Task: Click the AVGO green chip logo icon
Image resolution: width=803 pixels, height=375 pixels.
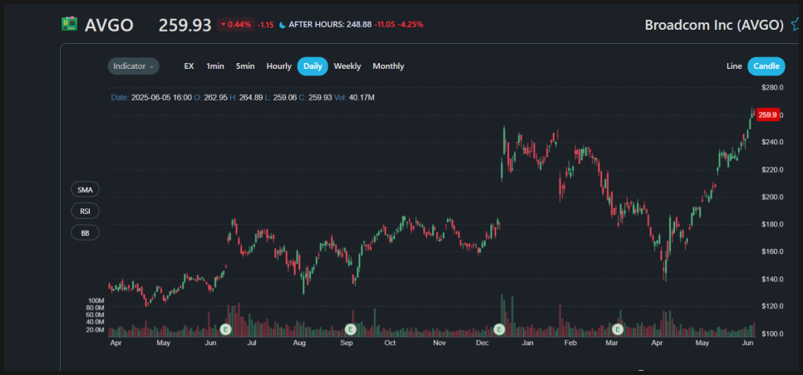Action: coord(69,24)
